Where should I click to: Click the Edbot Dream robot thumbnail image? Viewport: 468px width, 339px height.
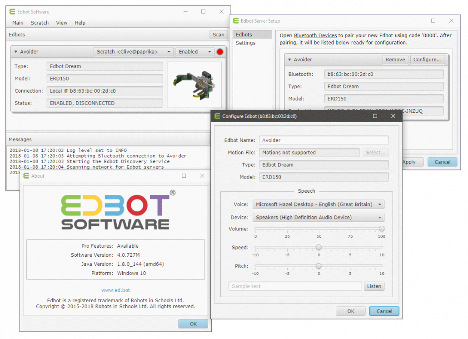pyautogui.click(x=194, y=86)
